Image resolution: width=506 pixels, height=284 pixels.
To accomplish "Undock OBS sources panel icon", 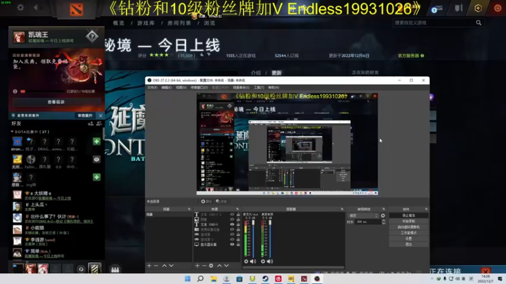I will point(237,209).
